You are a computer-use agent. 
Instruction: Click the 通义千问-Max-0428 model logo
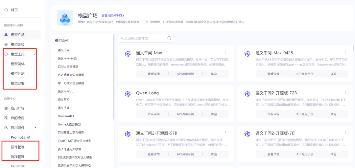coord(247,54)
